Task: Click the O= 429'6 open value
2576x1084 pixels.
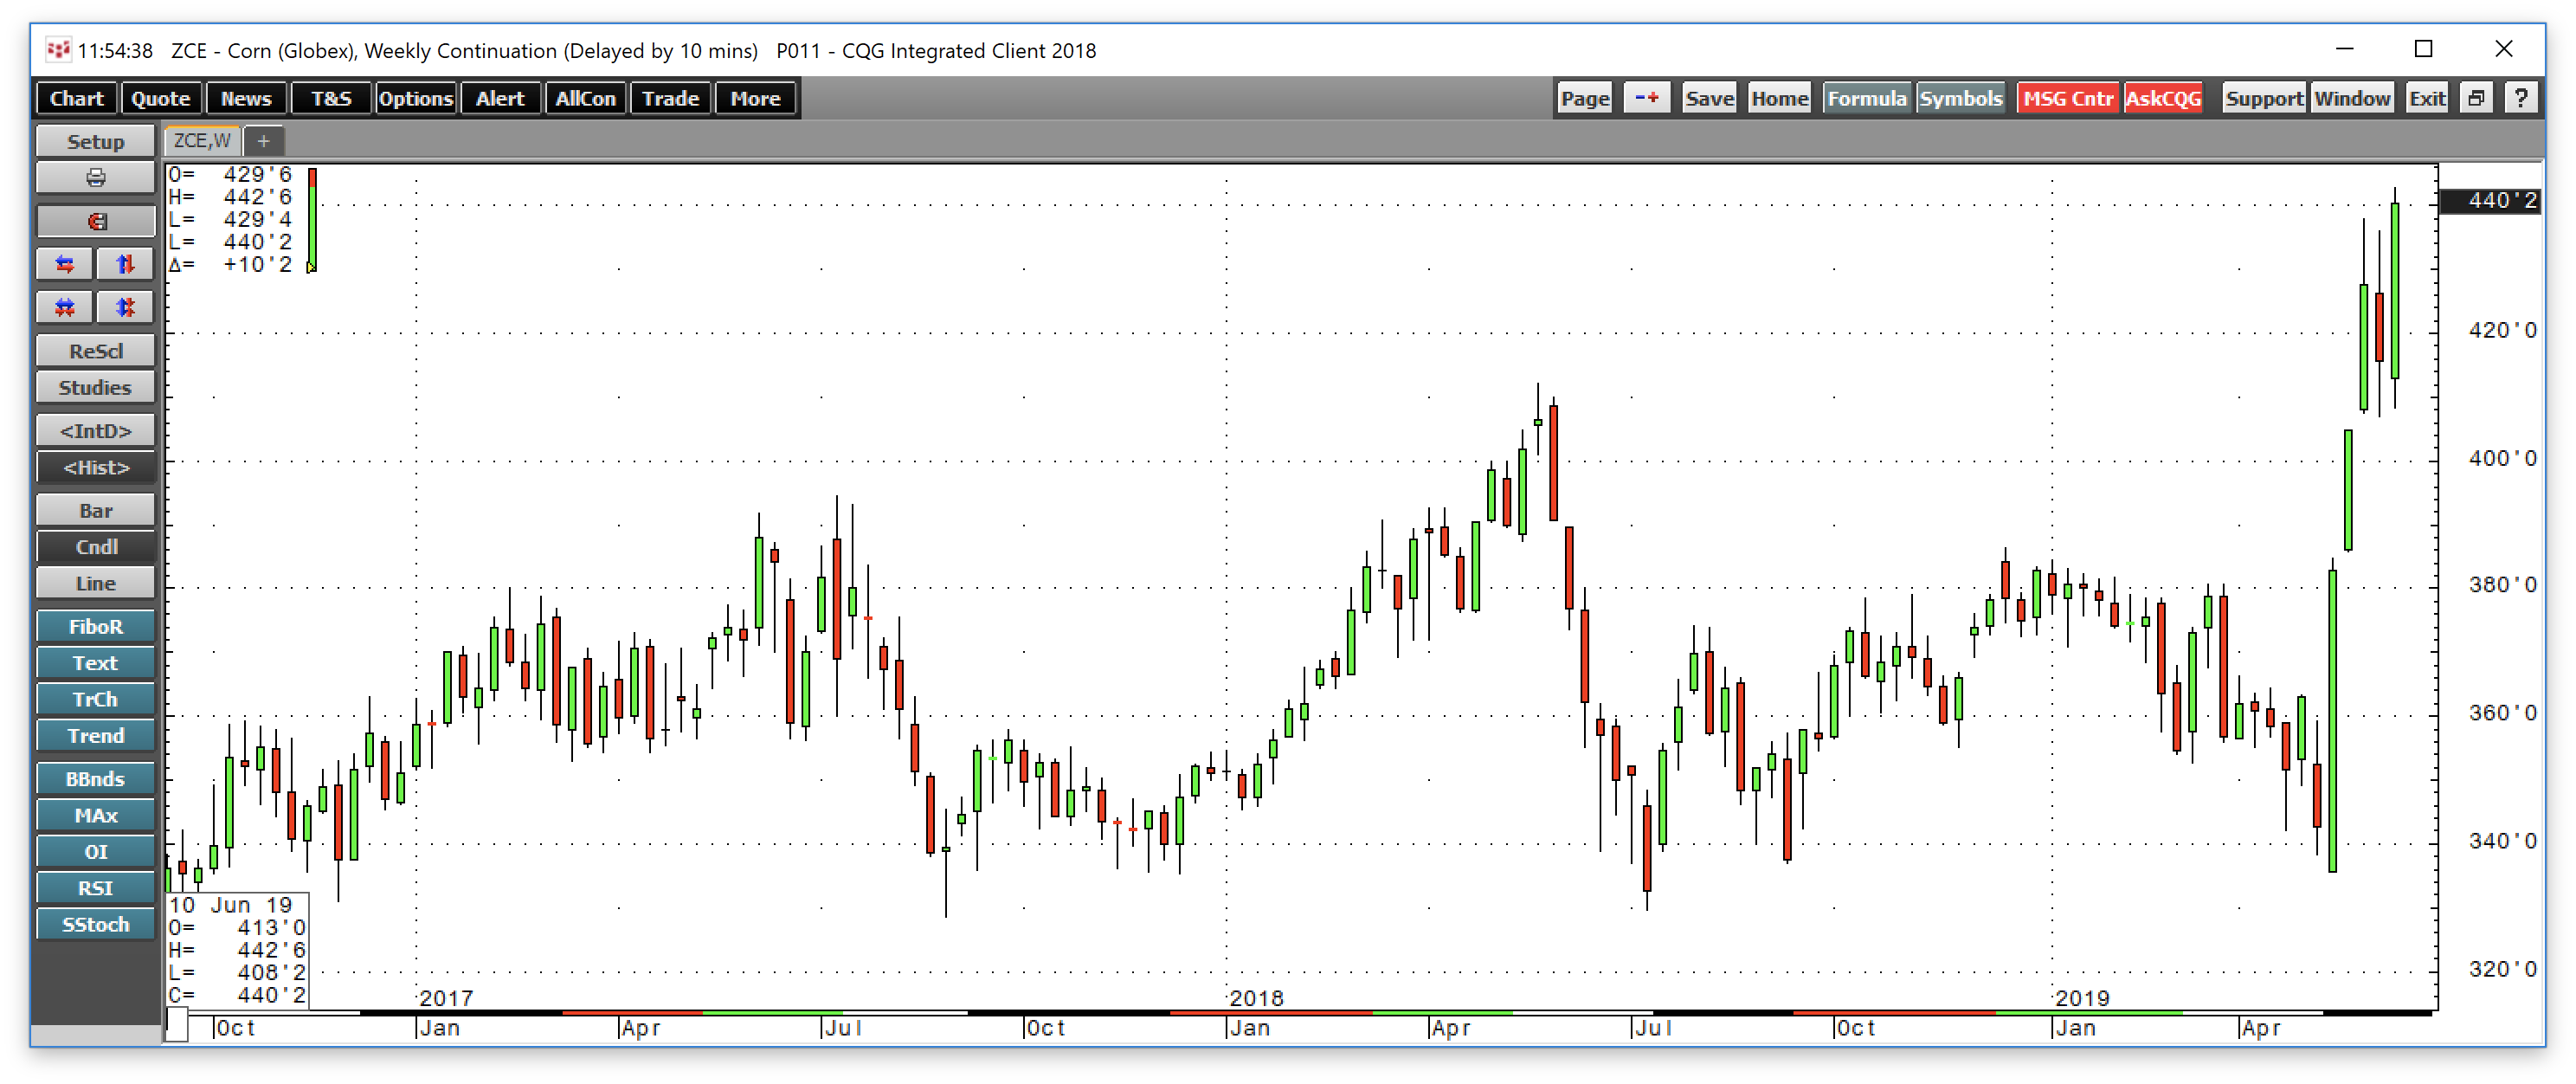Action: (x=231, y=175)
